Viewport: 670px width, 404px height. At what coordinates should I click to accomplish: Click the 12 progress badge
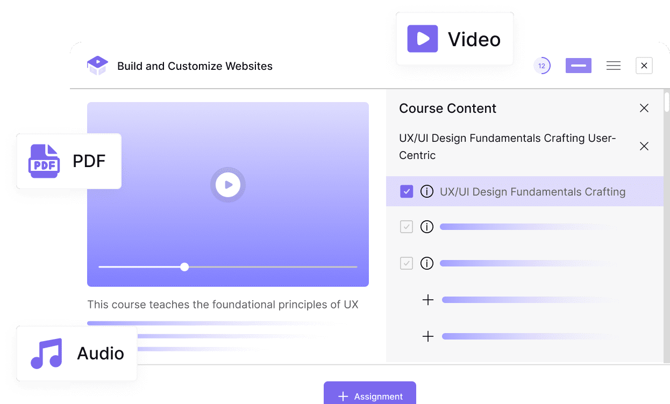543,65
